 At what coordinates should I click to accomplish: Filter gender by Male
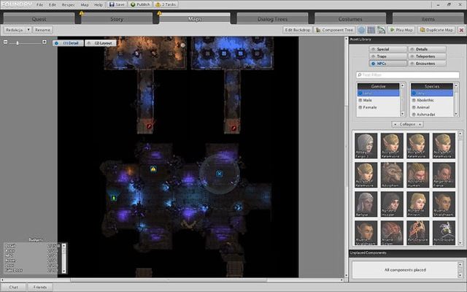[378, 100]
